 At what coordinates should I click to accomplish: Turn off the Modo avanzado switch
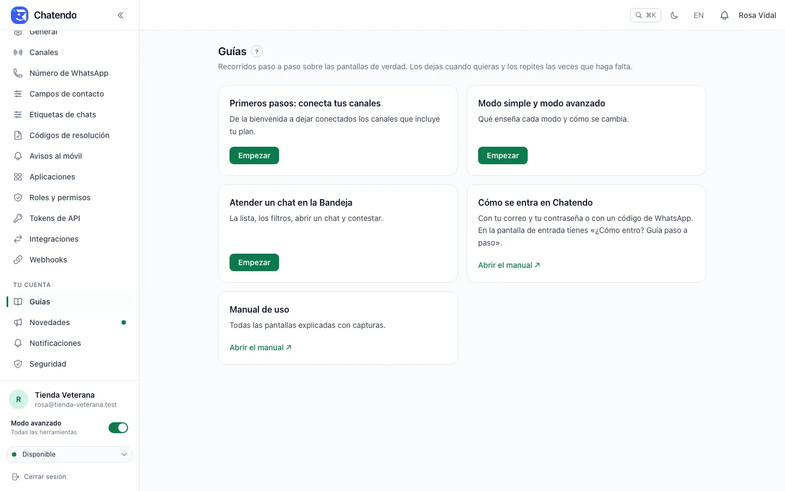tap(118, 428)
